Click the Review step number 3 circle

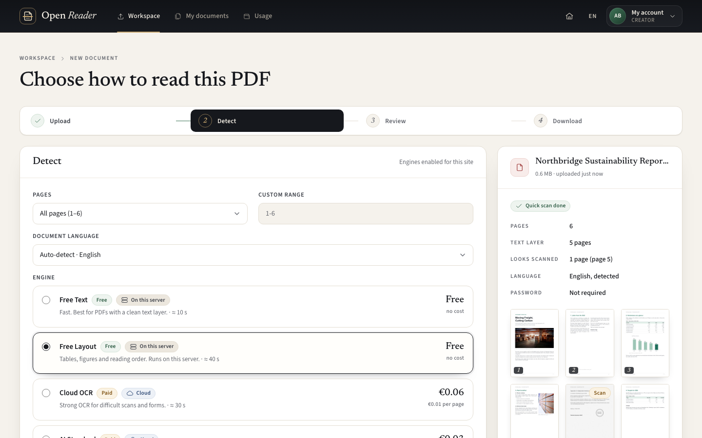tap(373, 121)
